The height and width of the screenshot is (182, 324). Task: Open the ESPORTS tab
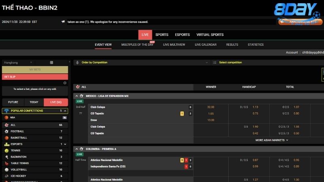[182, 35]
